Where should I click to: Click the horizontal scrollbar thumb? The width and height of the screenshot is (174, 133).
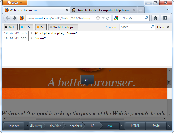tap(80, 118)
